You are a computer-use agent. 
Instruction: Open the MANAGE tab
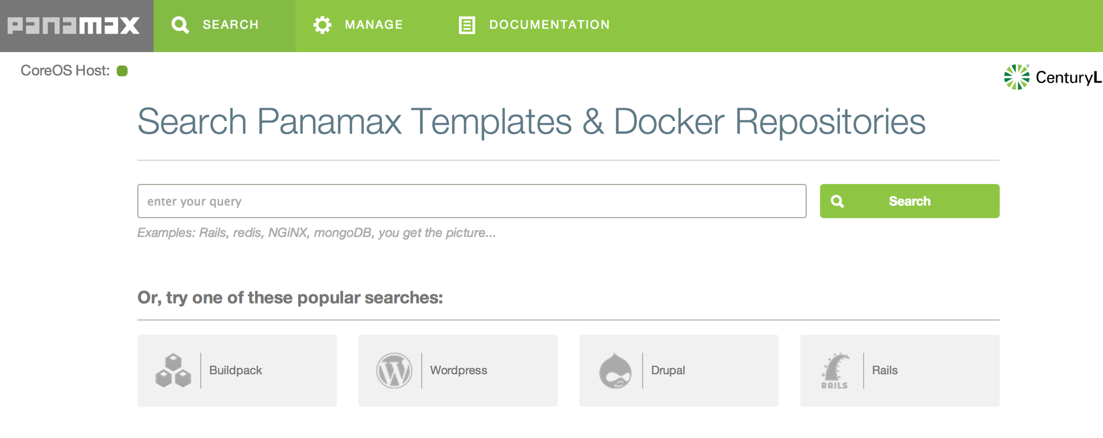tap(358, 25)
